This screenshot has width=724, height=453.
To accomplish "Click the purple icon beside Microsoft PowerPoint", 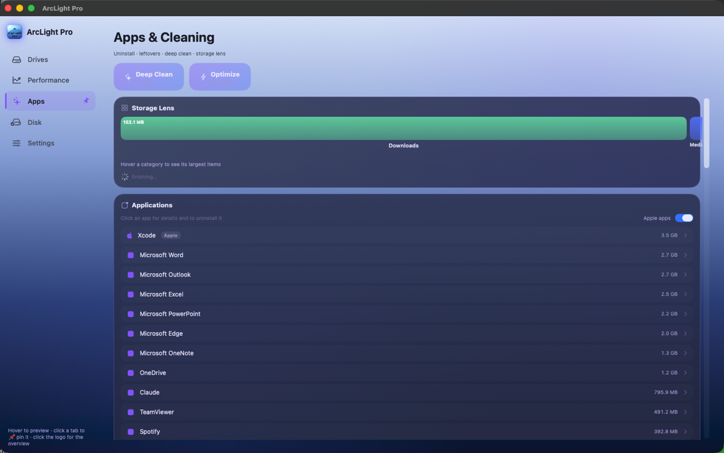I will (x=130, y=314).
